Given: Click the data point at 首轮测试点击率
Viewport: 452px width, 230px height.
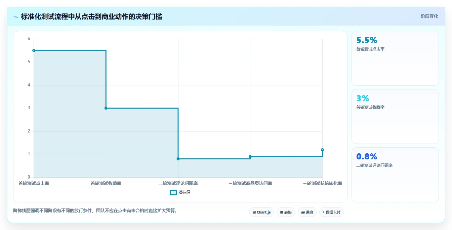Looking at the screenshot, I should (x=34, y=50).
